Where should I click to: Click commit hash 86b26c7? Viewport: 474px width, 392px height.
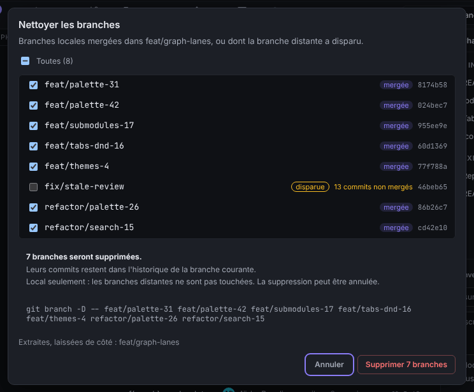tap(433, 208)
